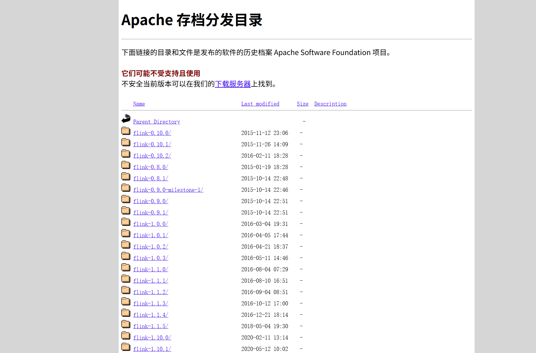Open the flink-1.0.3/ directory
Screen dimensions: 536x353
coord(151,258)
